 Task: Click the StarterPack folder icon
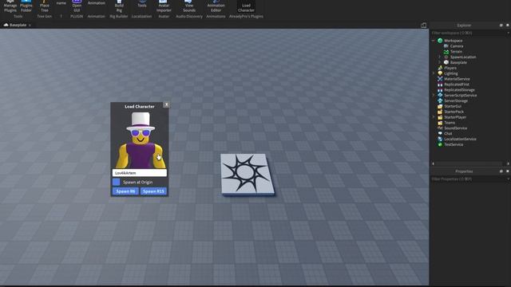440,112
